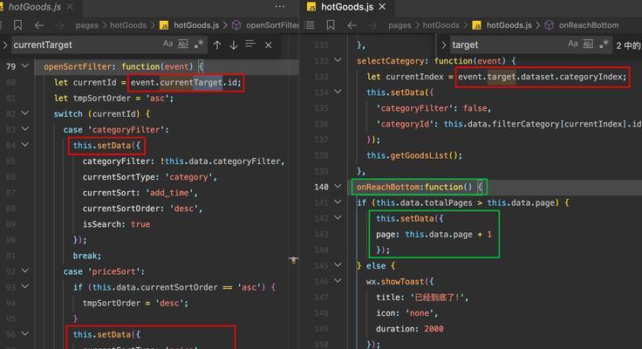This screenshot has height=349, width=642.
Task: Collapse case 'priceSort' at line 92
Action: [x=25, y=270]
